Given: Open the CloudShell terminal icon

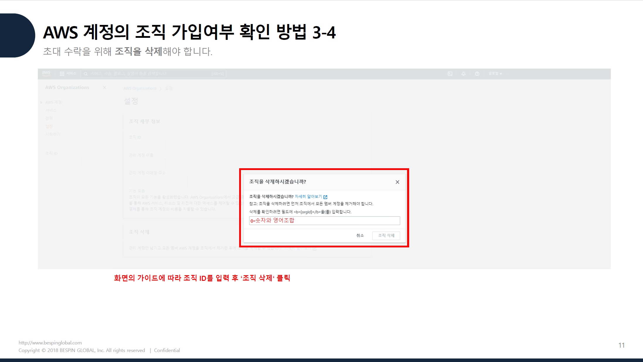Looking at the screenshot, I should tap(450, 74).
